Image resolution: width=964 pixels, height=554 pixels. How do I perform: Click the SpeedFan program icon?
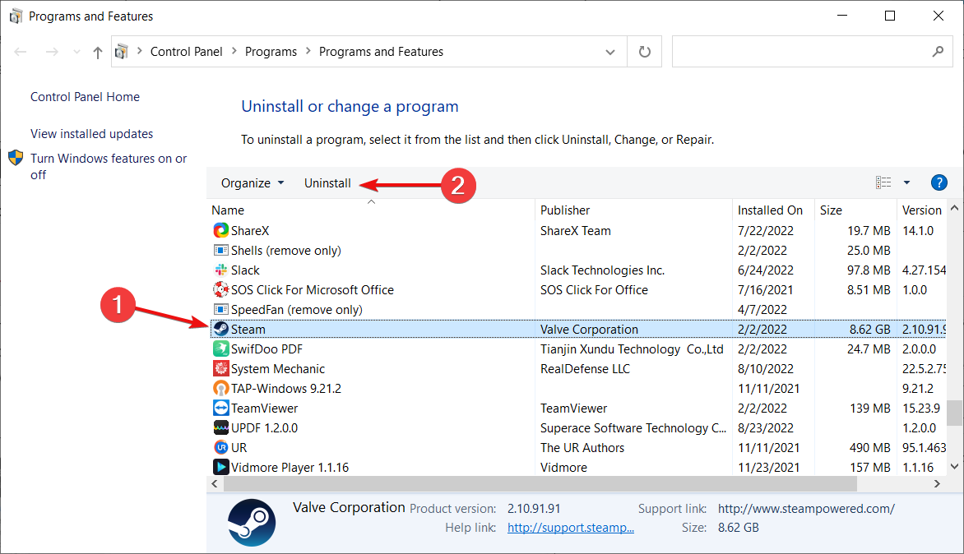[x=220, y=309]
